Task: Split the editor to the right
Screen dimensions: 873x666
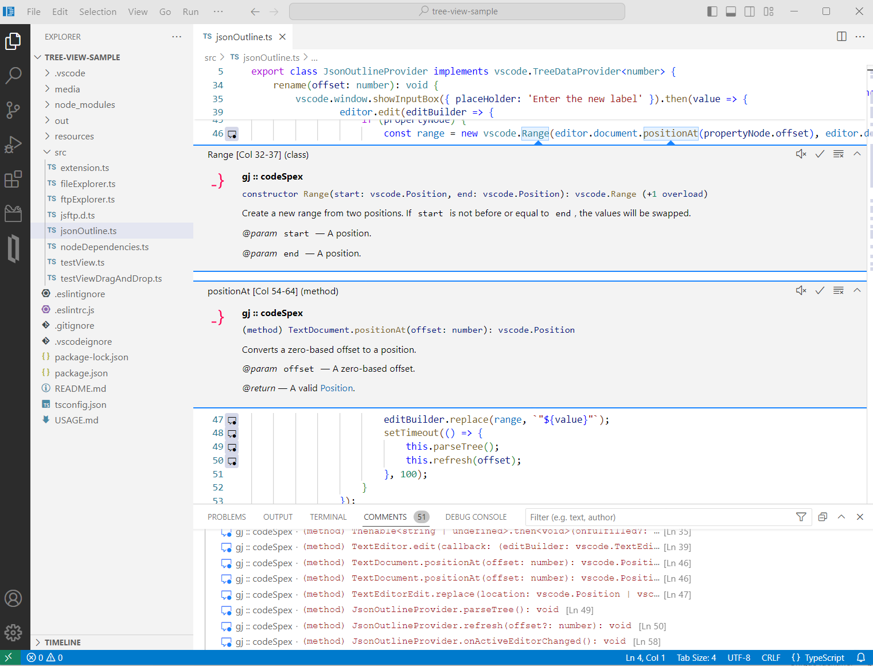Action: pos(841,37)
